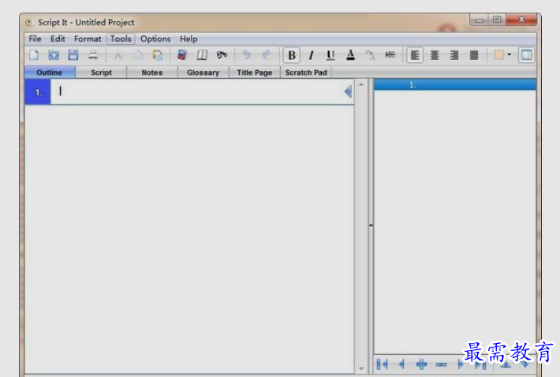Click the outline scrollbar down arrow

361,368
